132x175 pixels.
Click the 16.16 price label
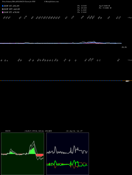(124, 47)
